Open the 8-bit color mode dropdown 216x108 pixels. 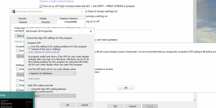[x=20, y=75]
